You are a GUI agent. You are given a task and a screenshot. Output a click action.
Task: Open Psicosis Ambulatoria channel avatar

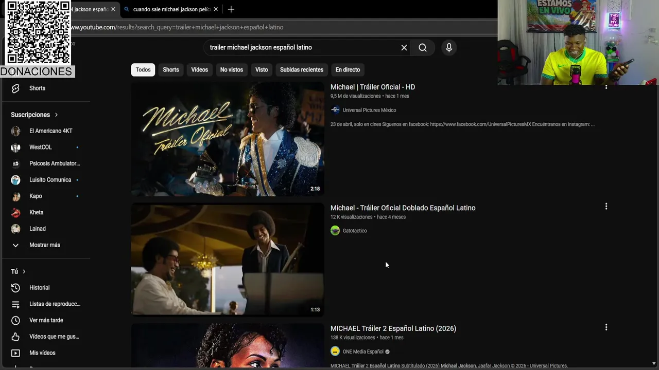pyautogui.click(x=16, y=163)
